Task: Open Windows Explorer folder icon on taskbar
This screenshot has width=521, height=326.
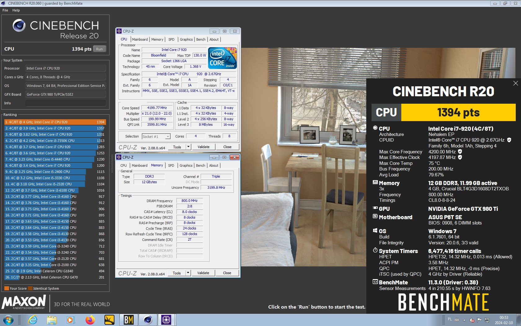Action: tap(52, 319)
